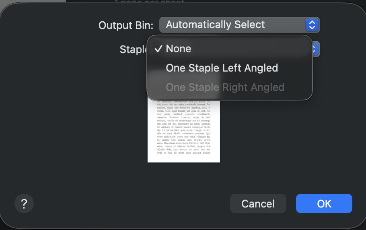This screenshot has height=230, width=366.
Task: Confirm settings with the OK button
Action: 324,203
